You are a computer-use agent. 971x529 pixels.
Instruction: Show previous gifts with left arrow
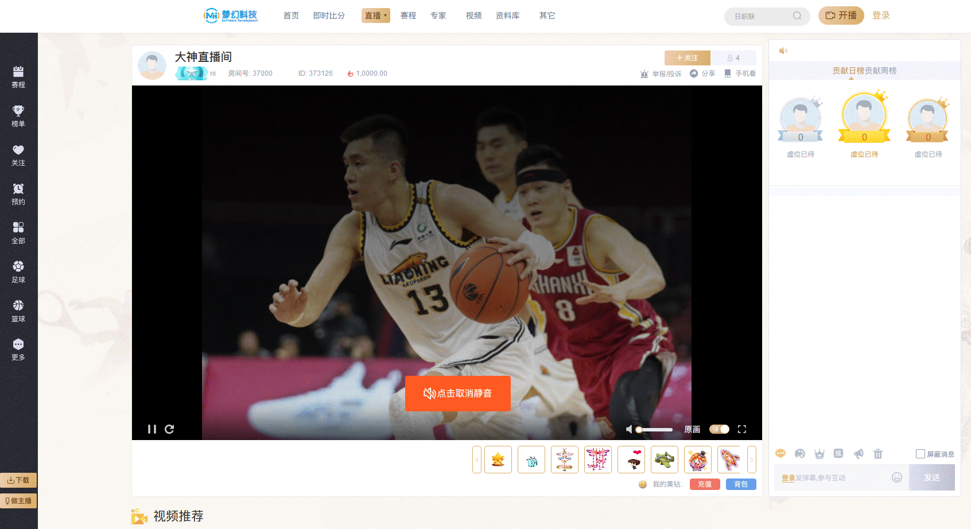point(476,460)
